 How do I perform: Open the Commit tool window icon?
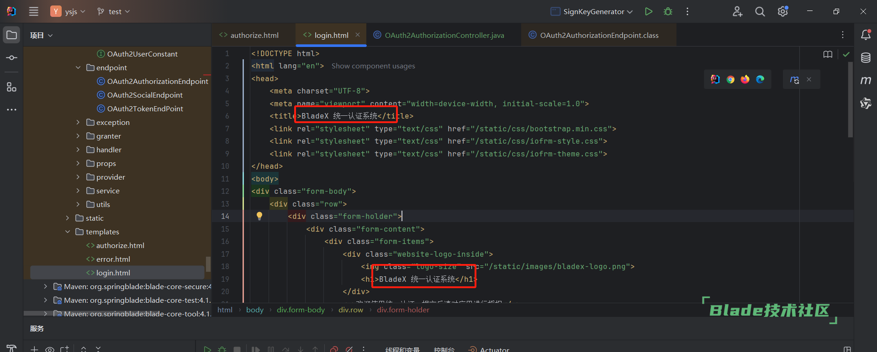tap(12, 58)
